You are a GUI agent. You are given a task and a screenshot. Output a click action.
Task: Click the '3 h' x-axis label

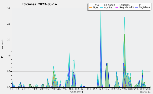[29, 89]
